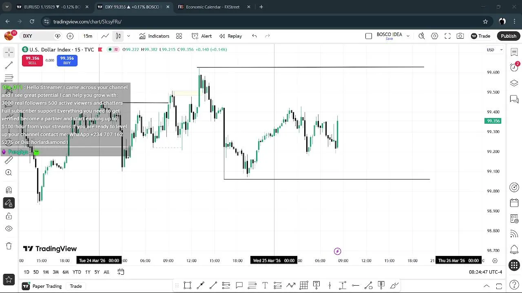Select the 1M range tab
The height and width of the screenshot is (293, 522).
pyautogui.click(x=46, y=272)
